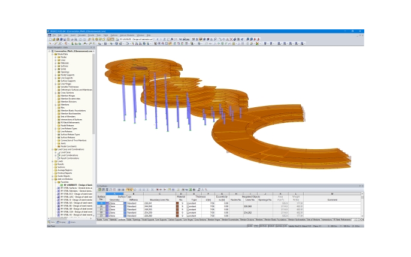This screenshot has height=257, width=411.
Task: Switch to the Views navigator tab
Action: [72, 222]
